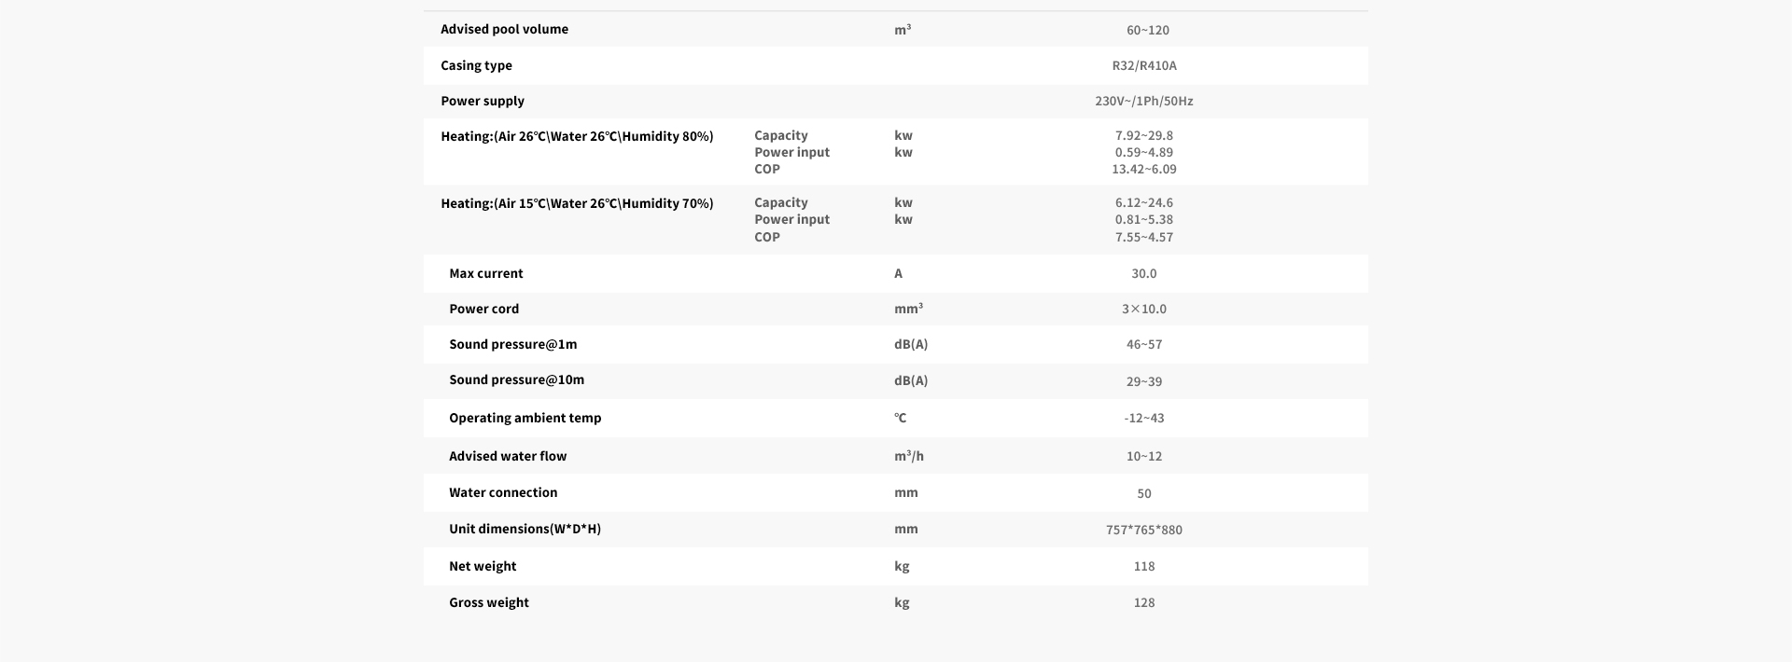Click the Water connection row label
This screenshot has width=1792, height=662.
pos(503,492)
